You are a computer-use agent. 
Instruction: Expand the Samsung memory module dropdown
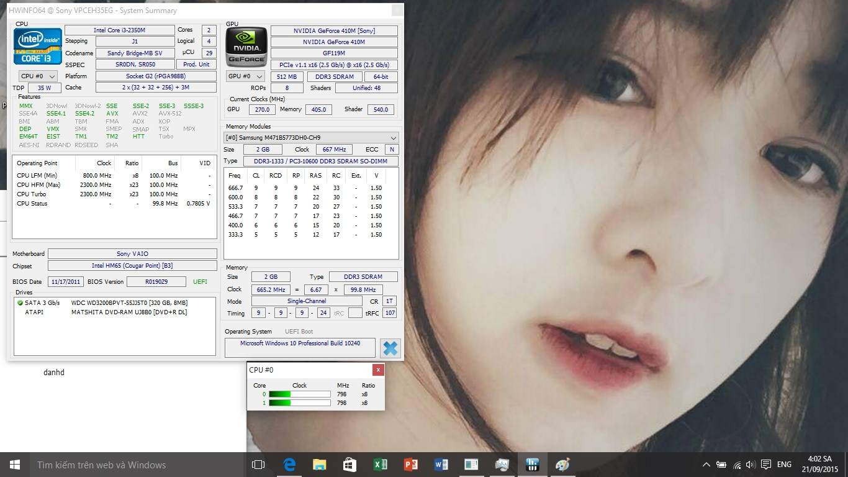[311, 138]
